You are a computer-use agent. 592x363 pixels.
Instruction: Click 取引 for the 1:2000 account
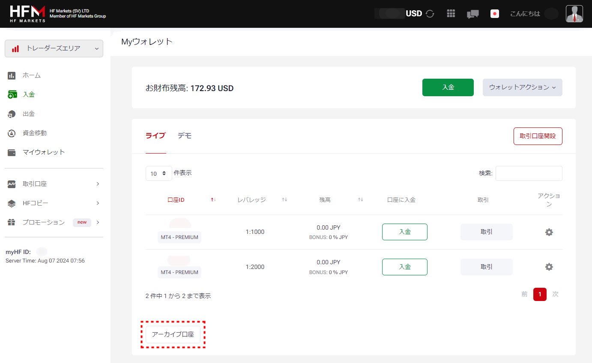tap(487, 267)
